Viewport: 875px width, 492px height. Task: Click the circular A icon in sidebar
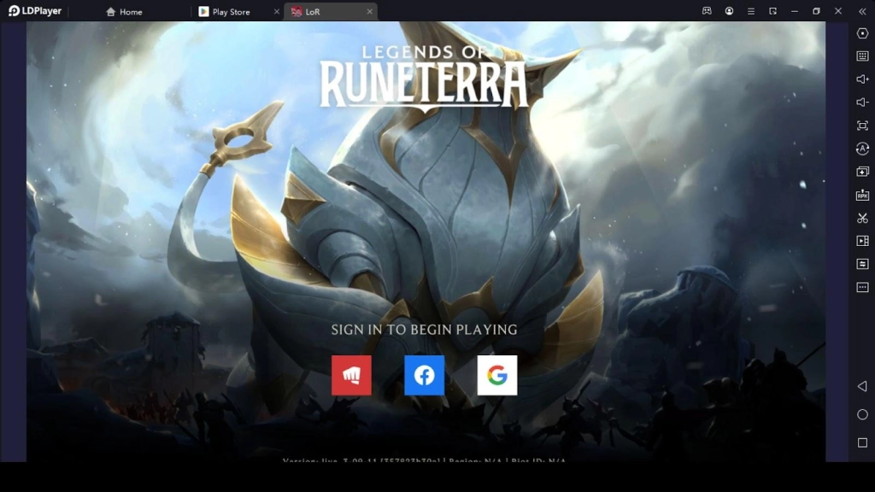pos(862,149)
